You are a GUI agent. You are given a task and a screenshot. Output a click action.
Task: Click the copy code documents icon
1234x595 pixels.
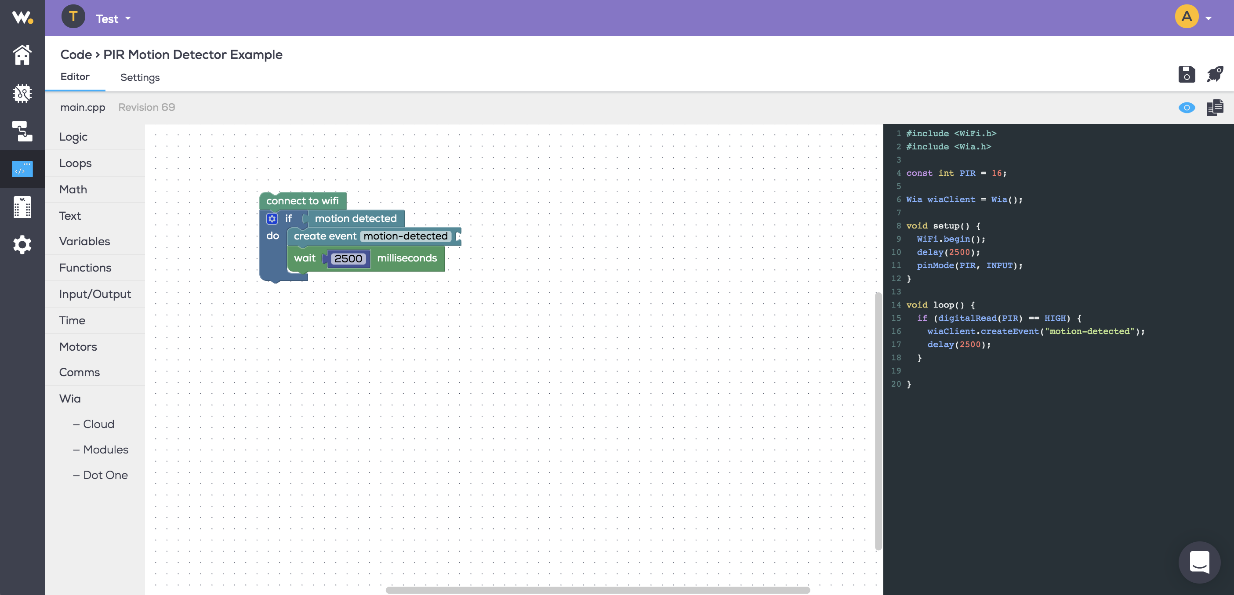pyautogui.click(x=1214, y=107)
